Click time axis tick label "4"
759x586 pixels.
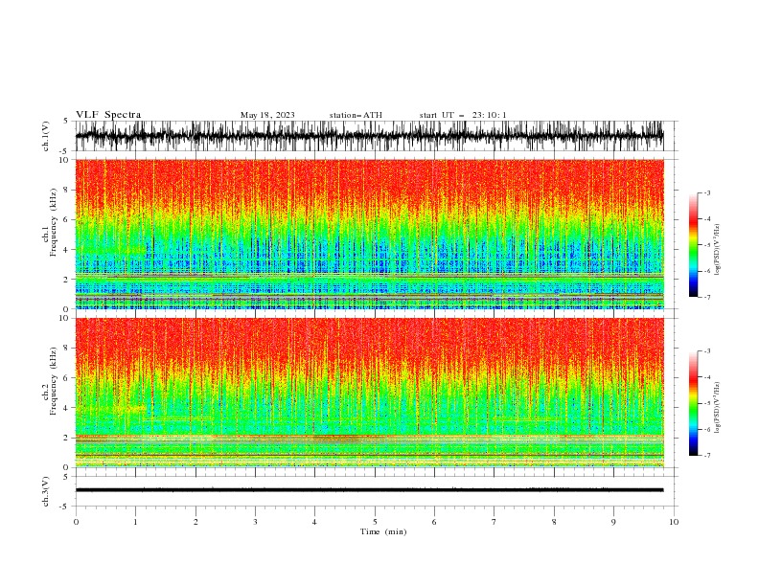[x=314, y=522]
